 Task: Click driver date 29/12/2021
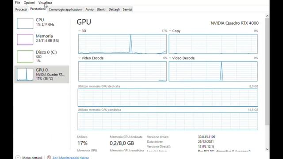pos(206,142)
